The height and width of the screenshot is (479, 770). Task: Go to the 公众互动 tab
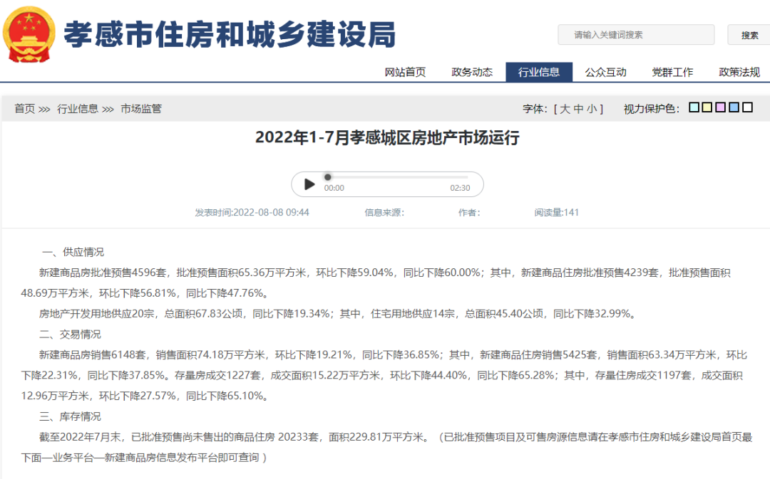point(605,72)
